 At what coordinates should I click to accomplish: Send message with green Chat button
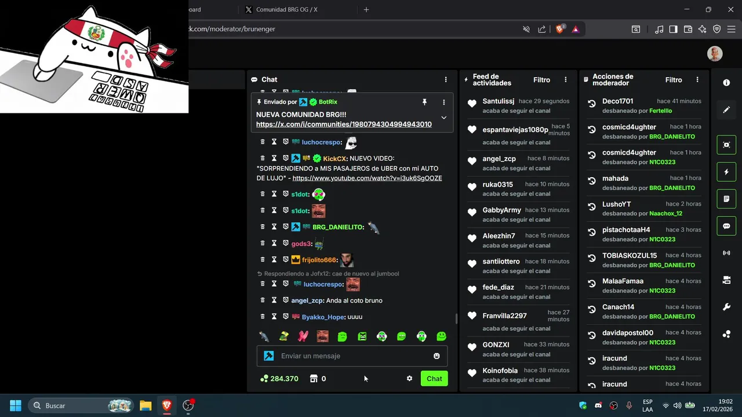click(434, 379)
